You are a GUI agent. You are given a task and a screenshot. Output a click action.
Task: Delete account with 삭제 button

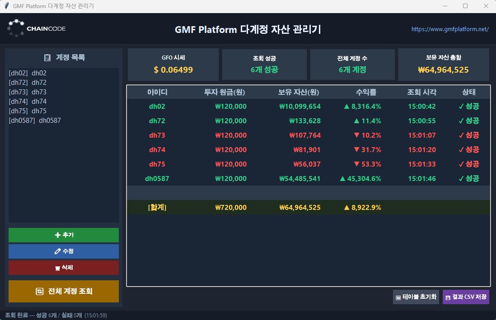64,268
